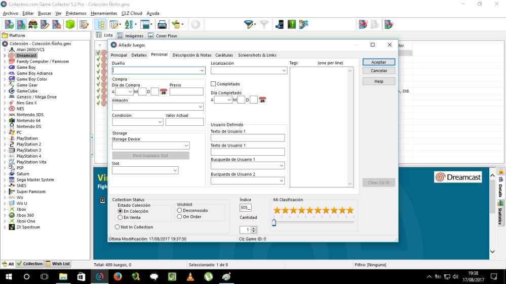Click the filter funnel with pencil icon
The height and width of the screenshot is (284, 506).
pos(249,24)
